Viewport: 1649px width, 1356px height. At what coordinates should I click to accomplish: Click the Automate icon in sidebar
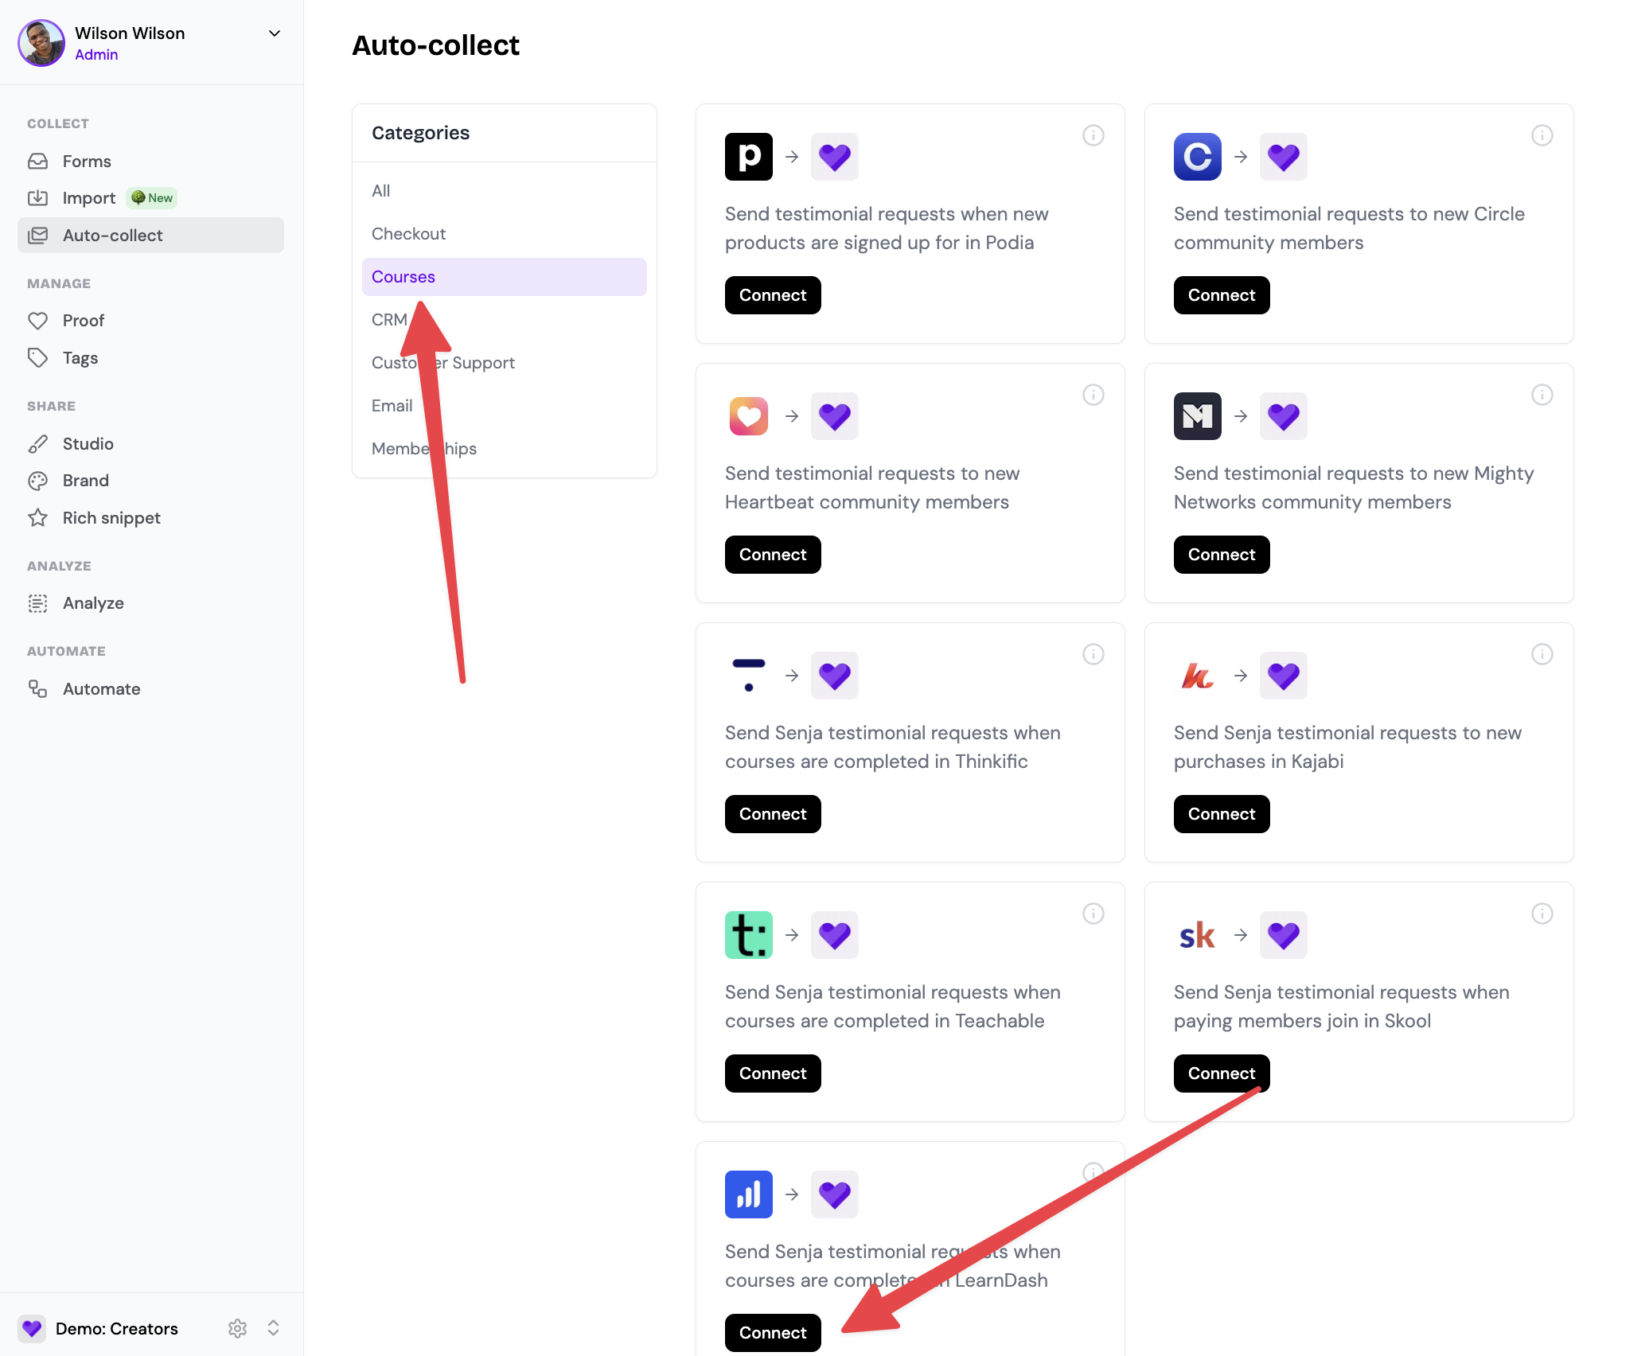click(x=37, y=689)
